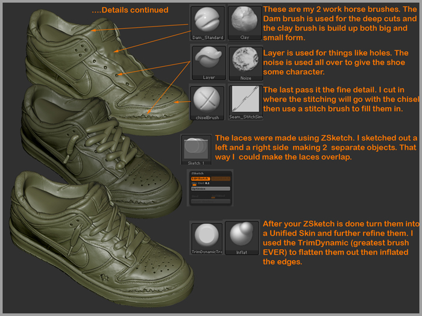422x316 pixels.
Task: Click the text 'The laces were made using ZSketch'
Action: click(x=285, y=138)
